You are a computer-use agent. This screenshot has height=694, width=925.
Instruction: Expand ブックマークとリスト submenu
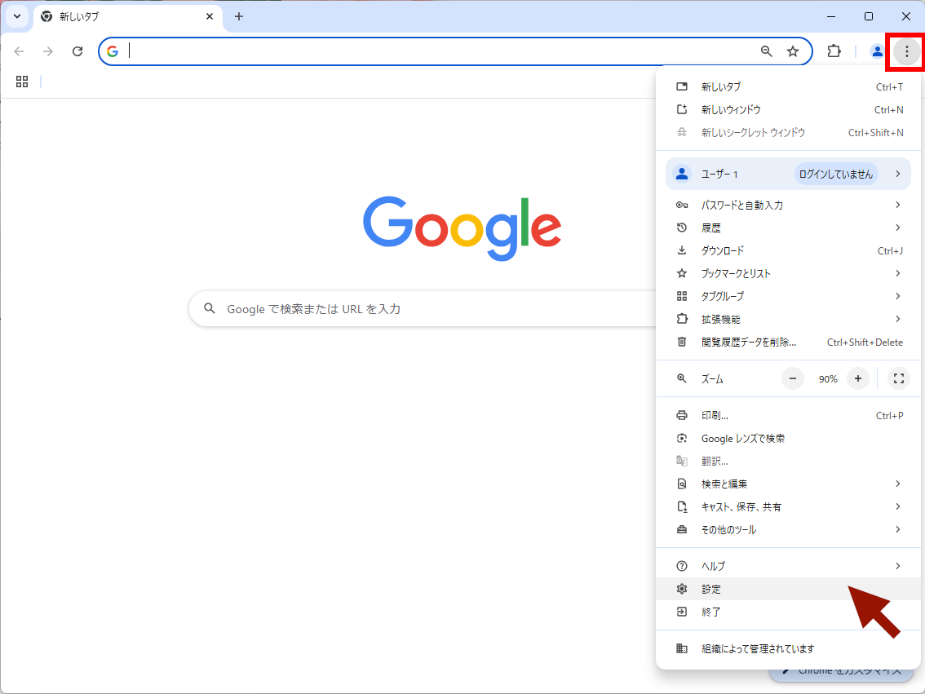(x=789, y=273)
